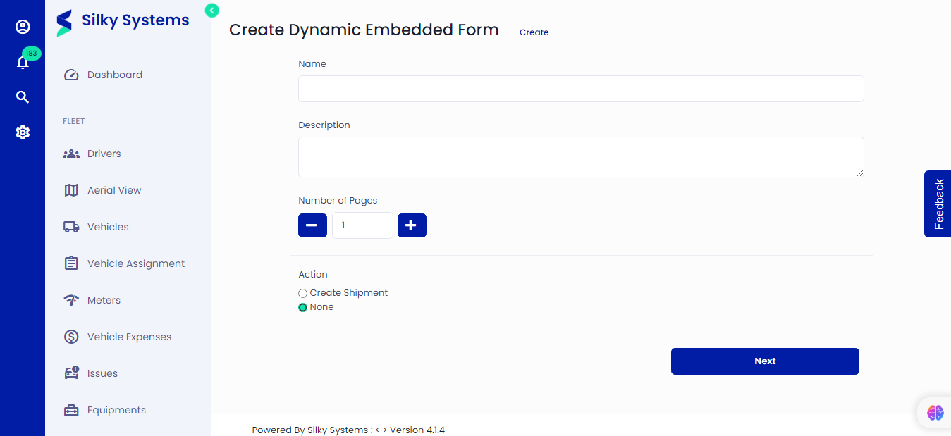The width and height of the screenshot is (951, 436).
Task: Click the Create link beside the page title
Action: point(534,32)
